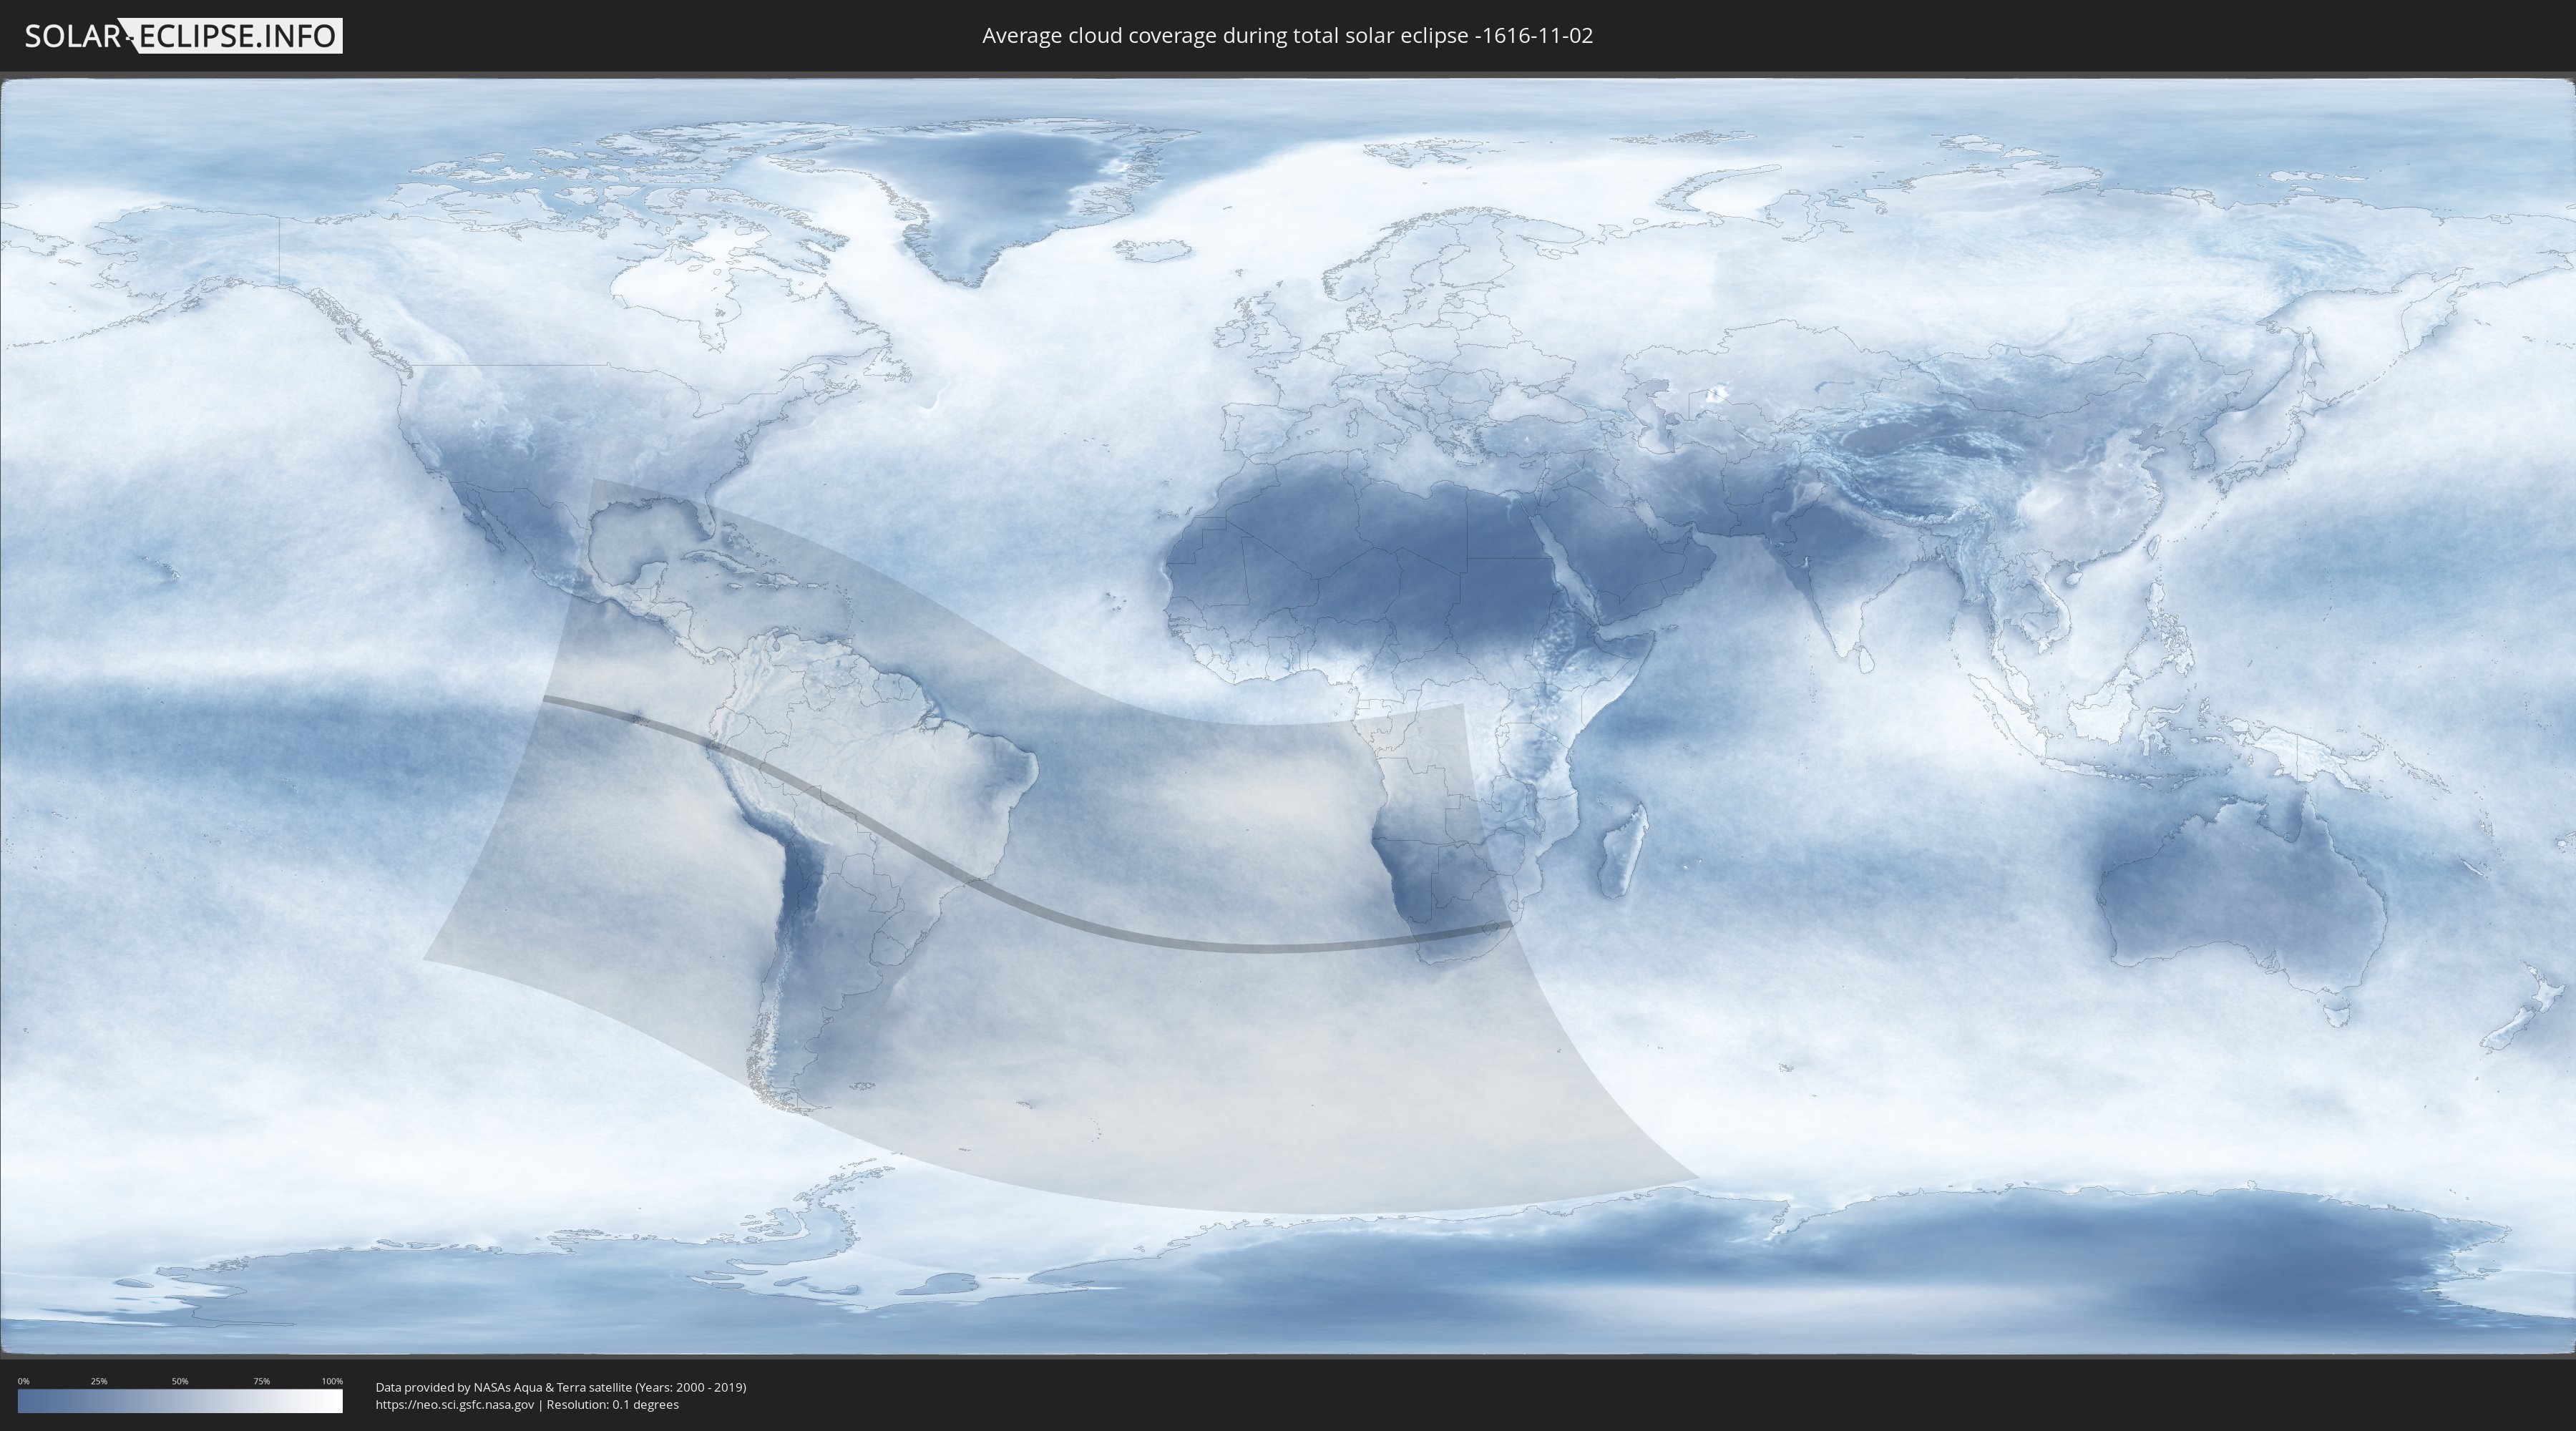This screenshot has height=1431, width=2576.
Task: Click the neo.sci.gsfc.nasa.gov URL
Action: point(454,1404)
